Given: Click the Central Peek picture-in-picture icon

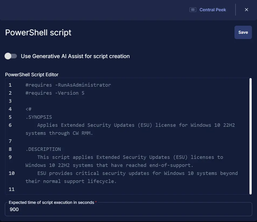Looking at the screenshot, I should tap(193, 9).
